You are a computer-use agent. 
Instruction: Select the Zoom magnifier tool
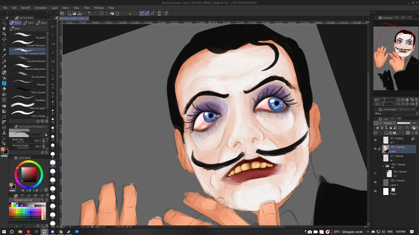[x=4, y=23]
